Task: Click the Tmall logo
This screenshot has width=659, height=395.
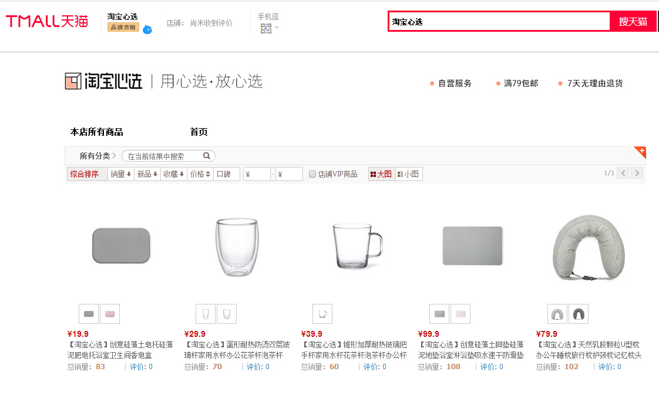Action: pos(47,22)
